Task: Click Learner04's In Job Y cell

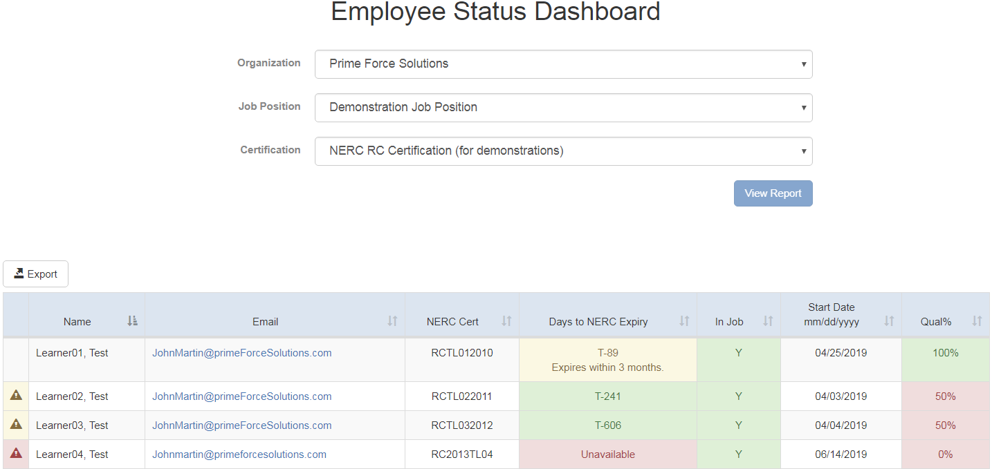Action: [739, 454]
